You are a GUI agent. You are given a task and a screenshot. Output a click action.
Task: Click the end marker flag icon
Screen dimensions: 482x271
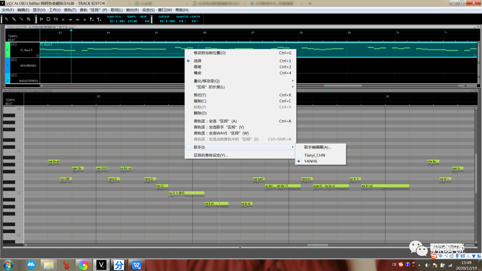(99, 19)
